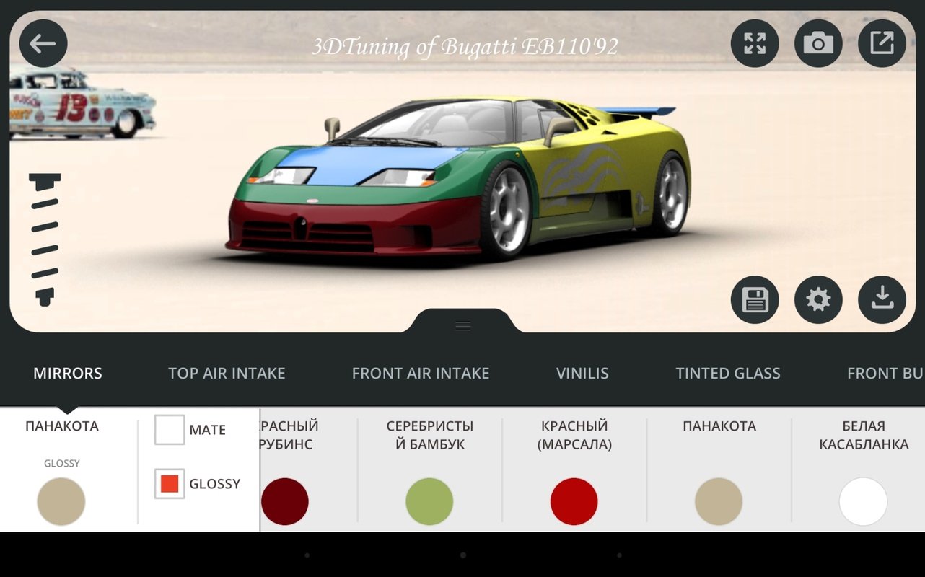This screenshot has height=577, width=925.
Task: Select the MIRRORS customization category
Action: click(67, 373)
